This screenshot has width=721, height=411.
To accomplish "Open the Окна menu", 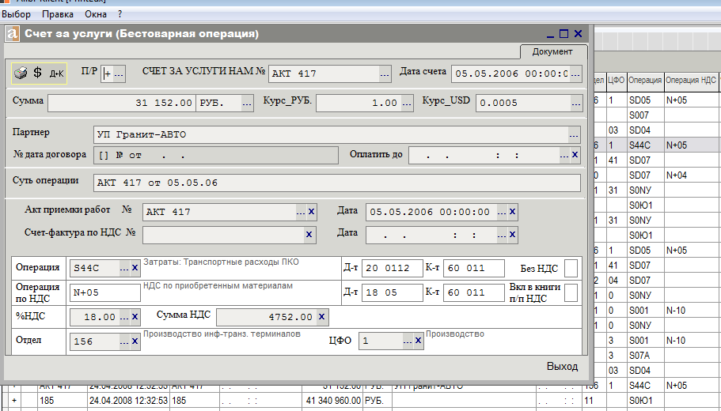I will (96, 14).
